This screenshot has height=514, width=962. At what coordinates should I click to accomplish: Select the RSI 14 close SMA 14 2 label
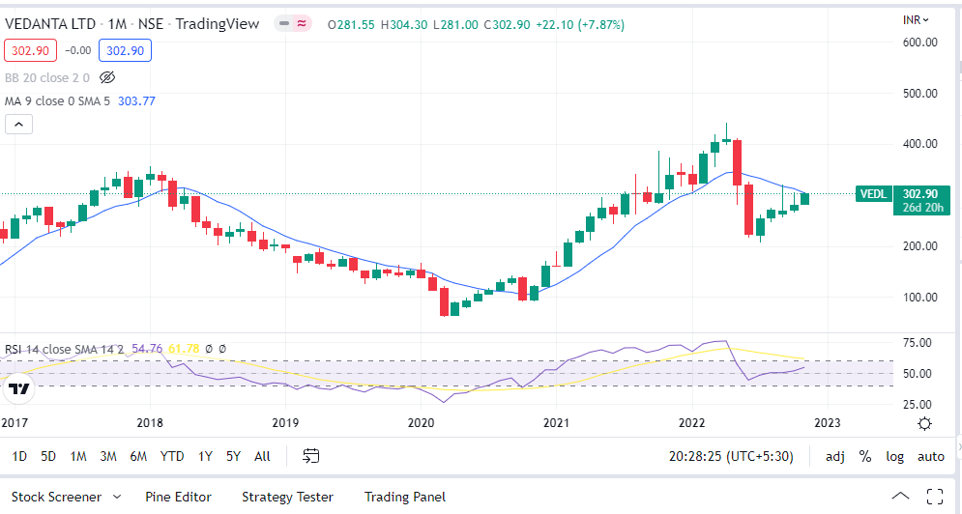tap(64, 349)
